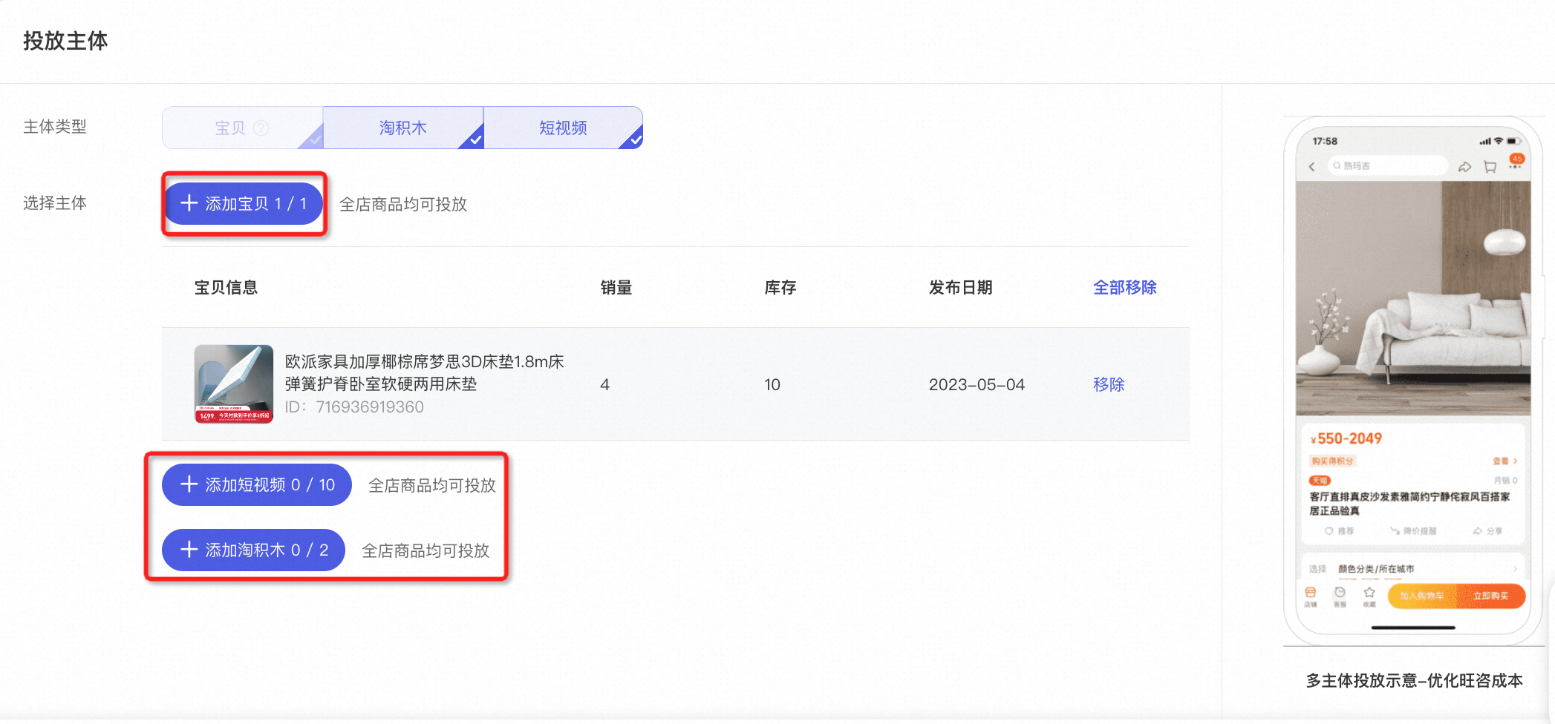Click the mattress product thumbnail
Viewport: 1555px width, 724px height.
click(x=234, y=384)
